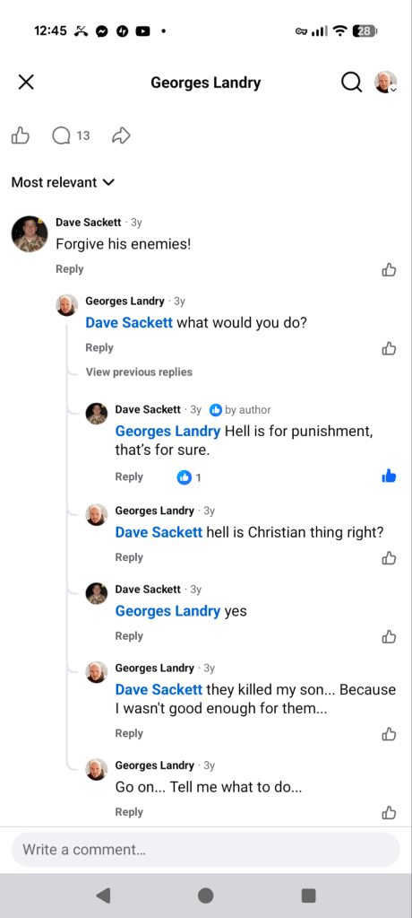This screenshot has width=412, height=918.
Task: Reply to "Forgive his enemies!" comment
Action: pyautogui.click(x=70, y=269)
